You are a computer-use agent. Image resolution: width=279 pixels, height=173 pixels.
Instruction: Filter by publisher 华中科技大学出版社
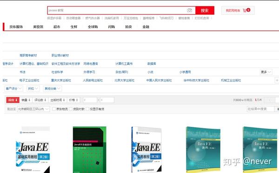[196, 80]
